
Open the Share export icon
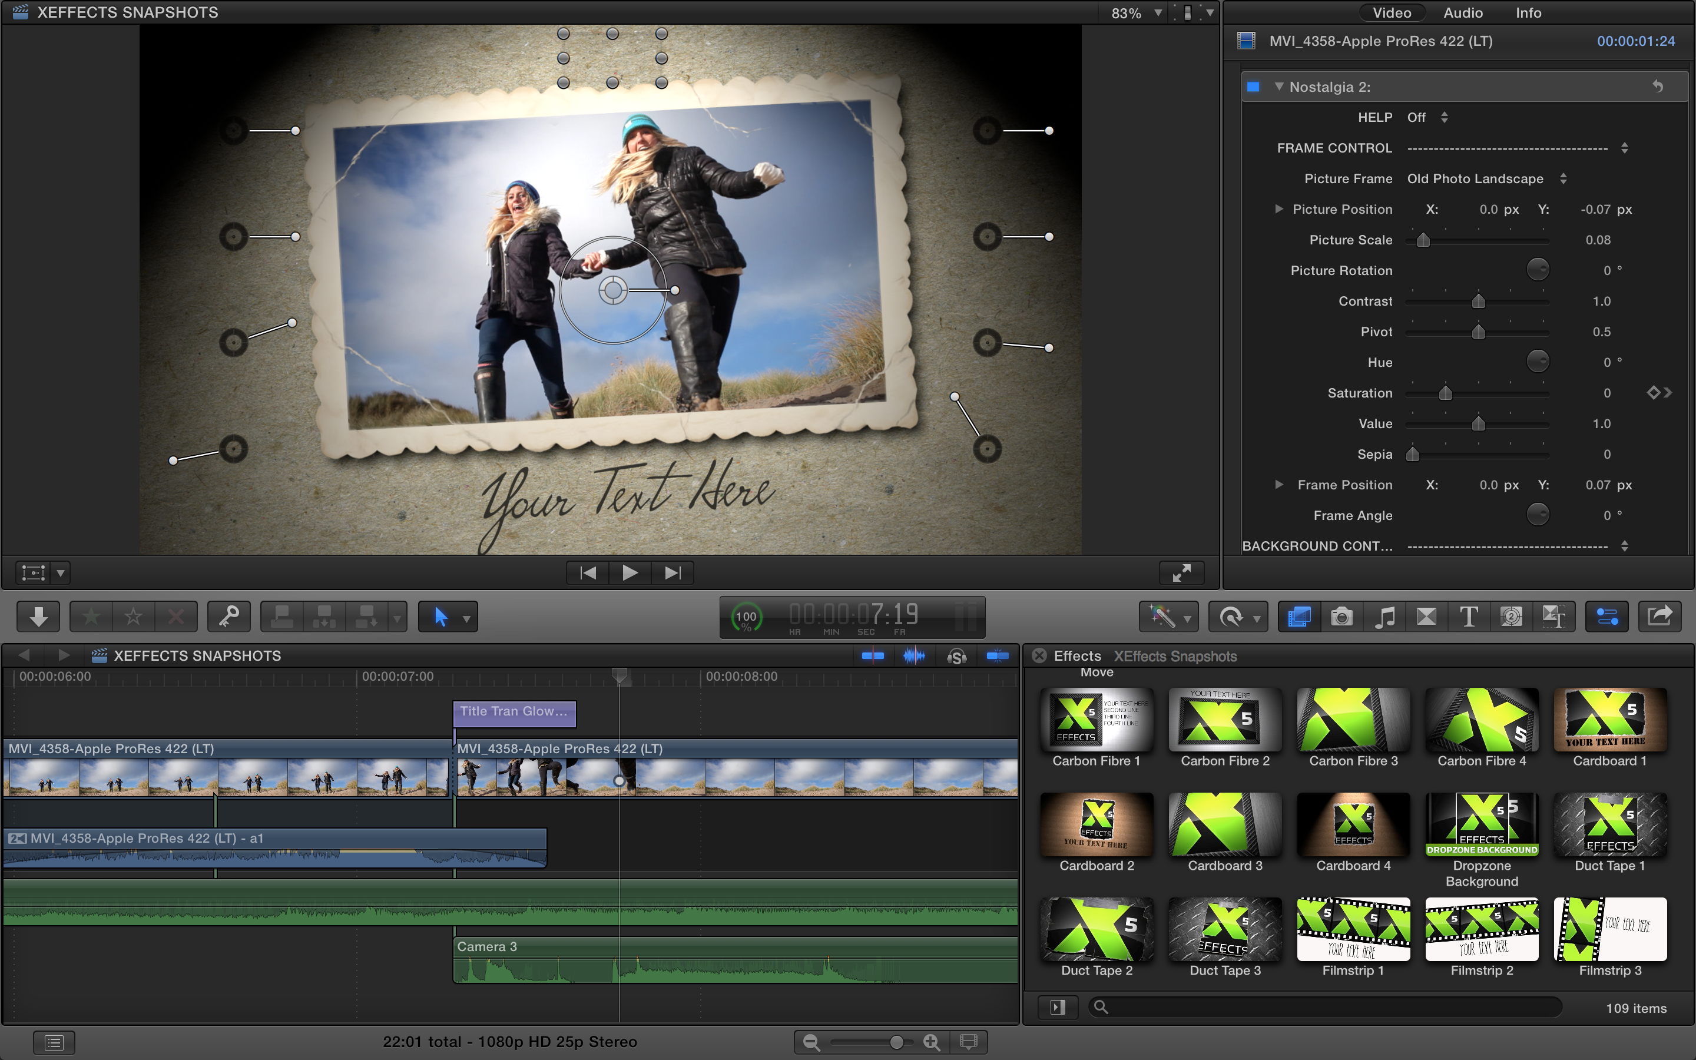1659,617
